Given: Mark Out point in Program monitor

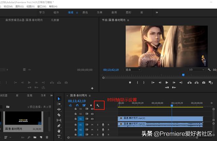Looking at the screenshot, I should [x=144, y=83].
